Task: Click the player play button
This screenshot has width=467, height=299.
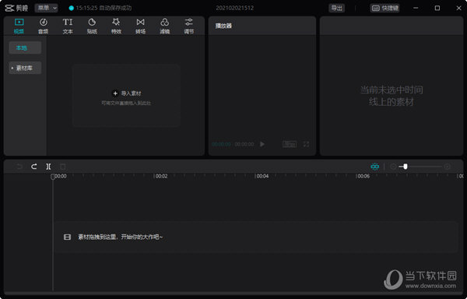Action: pyautogui.click(x=262, y=144)
